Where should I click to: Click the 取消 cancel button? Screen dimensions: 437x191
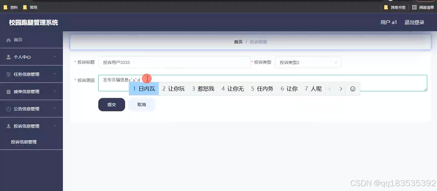141,104
